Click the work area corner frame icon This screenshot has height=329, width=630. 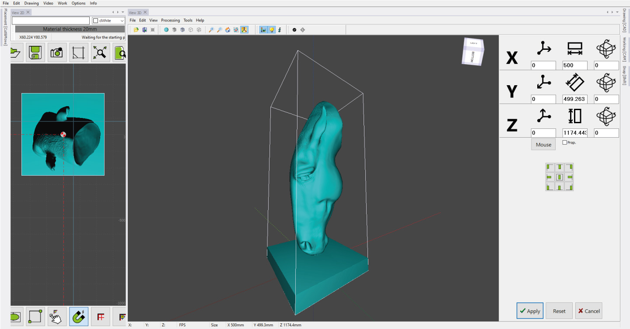point(79,53)
